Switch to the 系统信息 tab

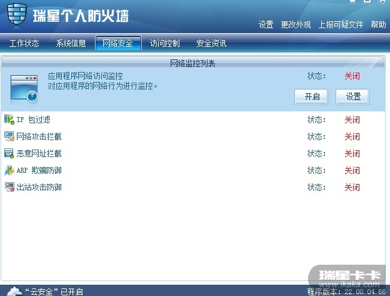(x=71, y=44)
